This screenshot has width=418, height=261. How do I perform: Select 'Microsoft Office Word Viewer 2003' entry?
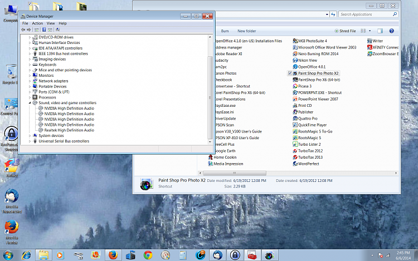pyautogui.click(x=327, y=47)
